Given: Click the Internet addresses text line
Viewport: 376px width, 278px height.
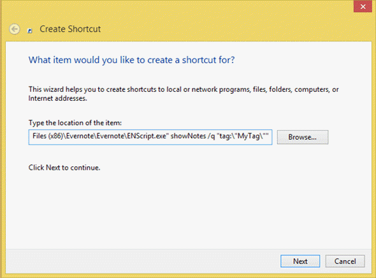Looking at the screenshot, I should tap(57, 98).
